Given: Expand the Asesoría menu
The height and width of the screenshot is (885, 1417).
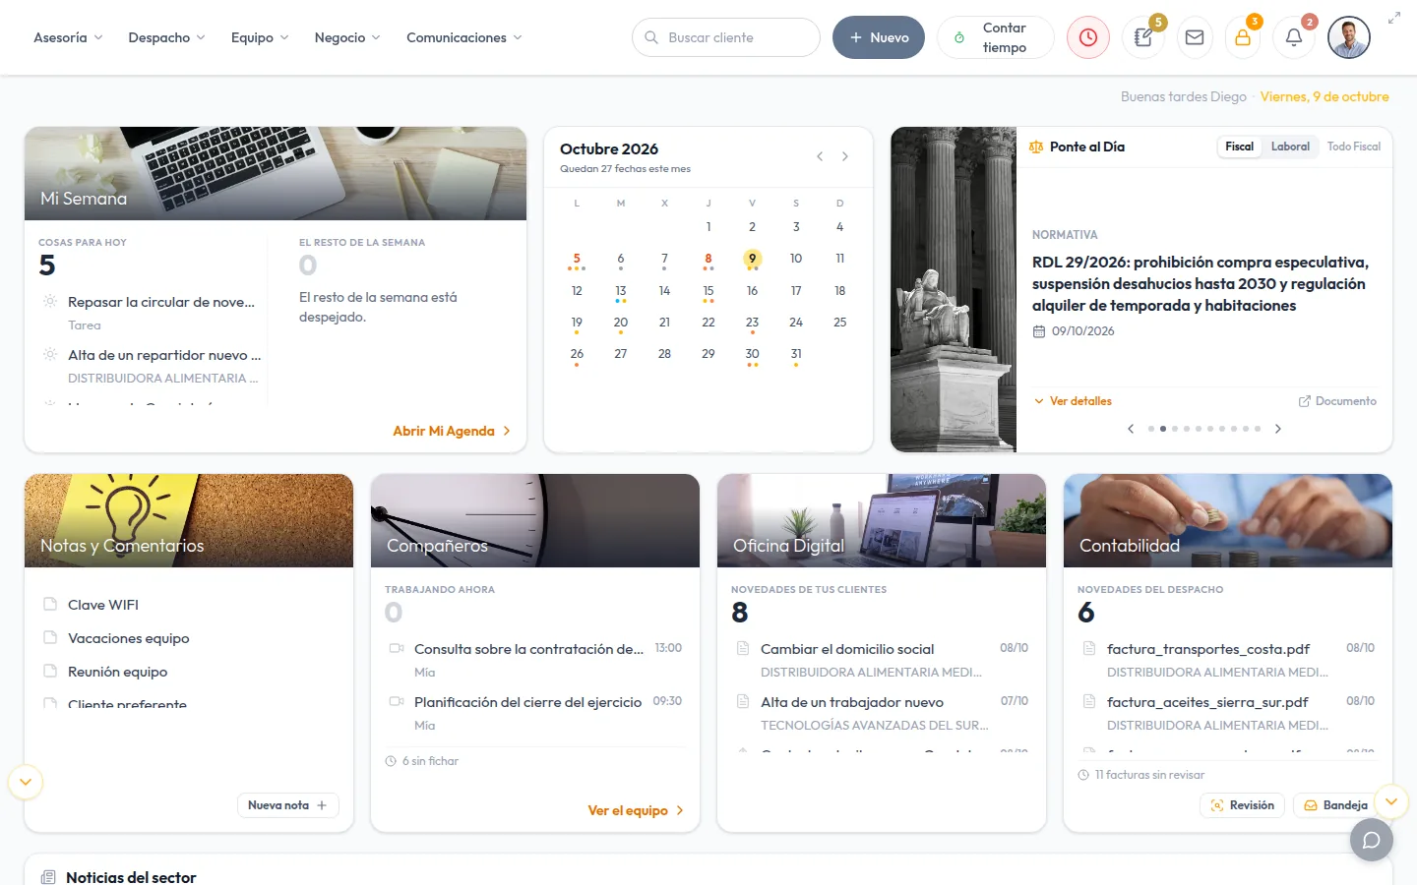Looking at the screenshot, I should point(68,37).
